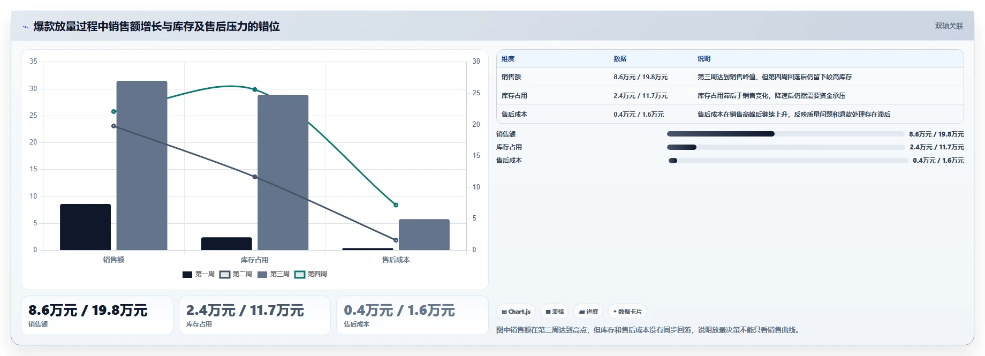985x356 pixels.
Task: Click table value 8.6万元 / 19.8万元
Action: (640, 77)
